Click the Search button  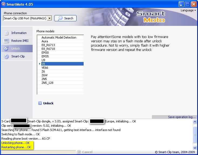[x=65, y=18]
